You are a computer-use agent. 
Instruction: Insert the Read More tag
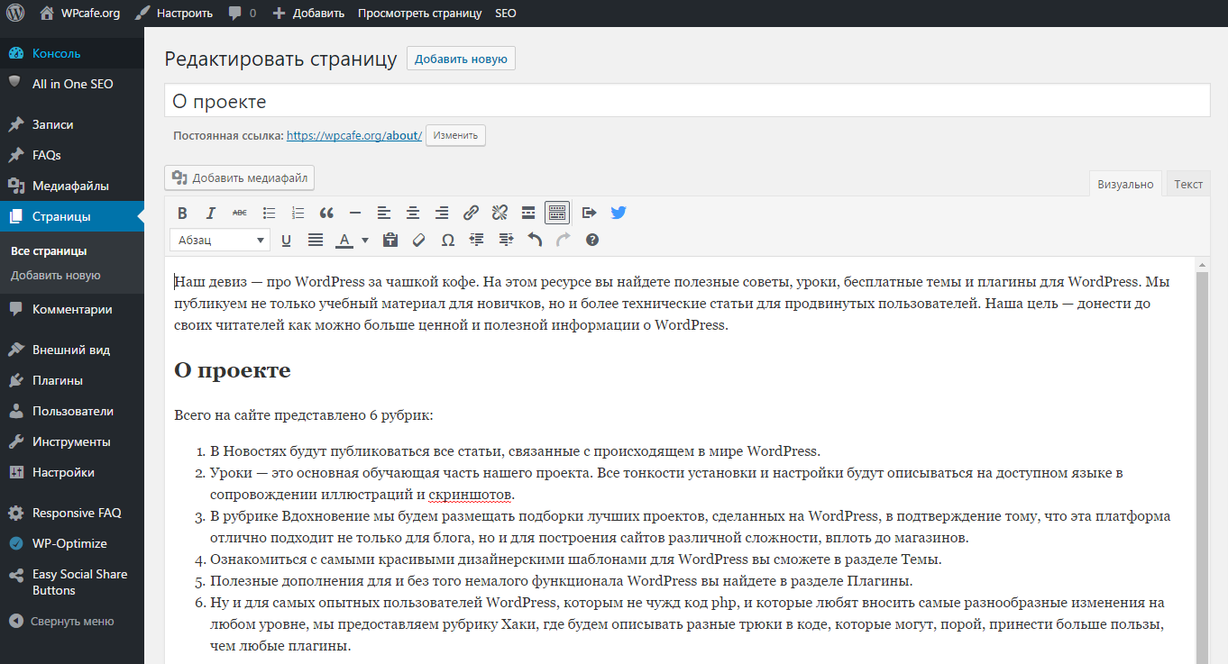tap(528, 214)
